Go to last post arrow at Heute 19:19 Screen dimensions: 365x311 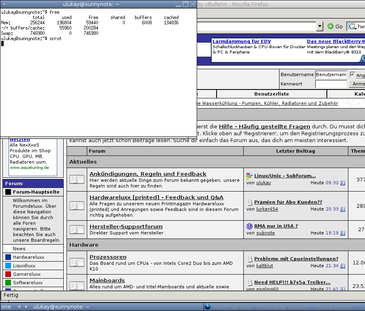pyautogui.click(x=343, y=233)
